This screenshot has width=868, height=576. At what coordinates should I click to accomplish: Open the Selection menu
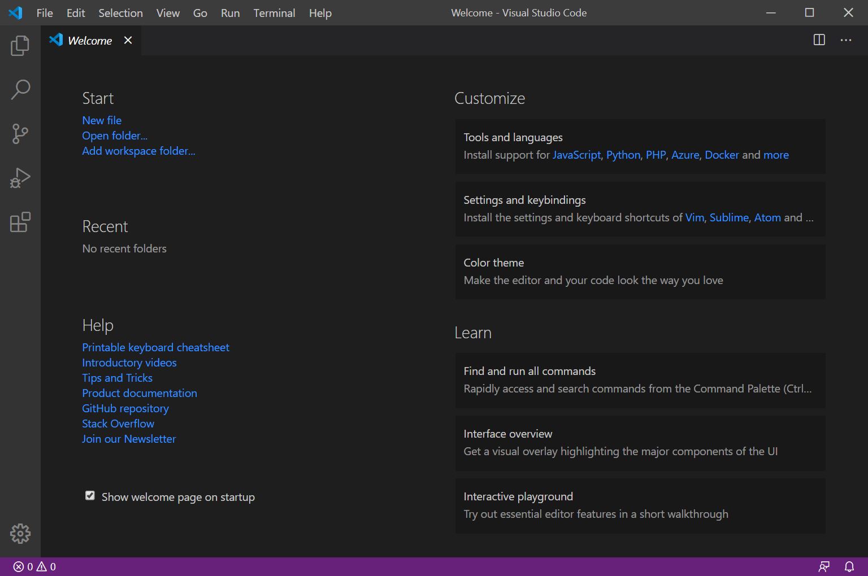[120, 13]
